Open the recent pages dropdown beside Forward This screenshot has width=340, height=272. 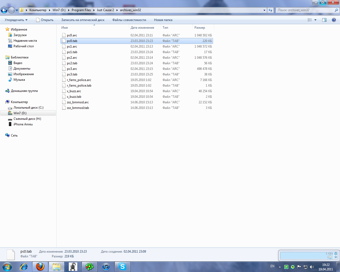tap(17, 10)
